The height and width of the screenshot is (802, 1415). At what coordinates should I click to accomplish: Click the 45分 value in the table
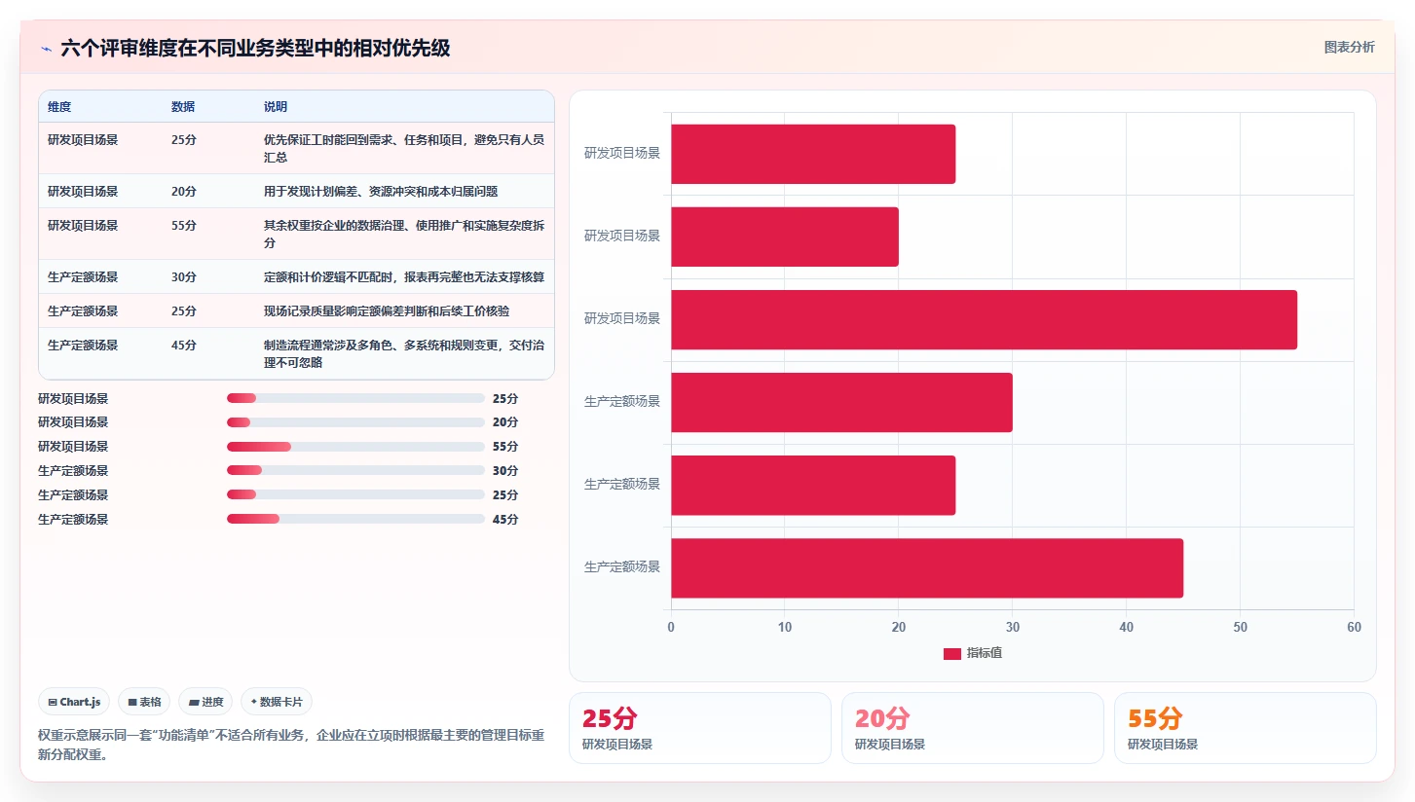pyautogui.click(x=184, y=345)
